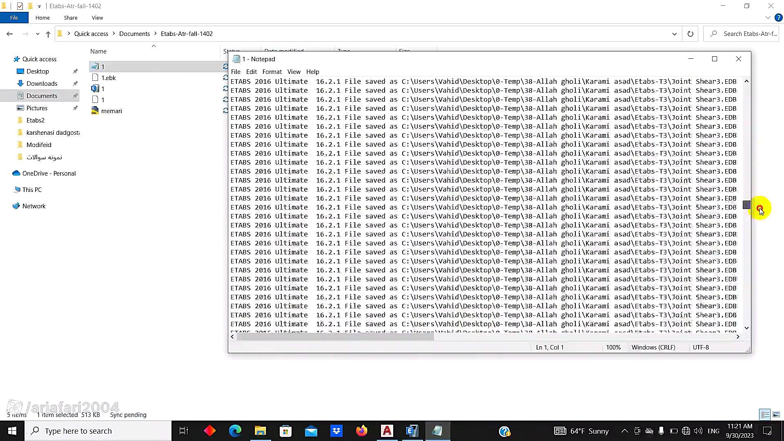Open recent locations dropdown arrow

38,34
